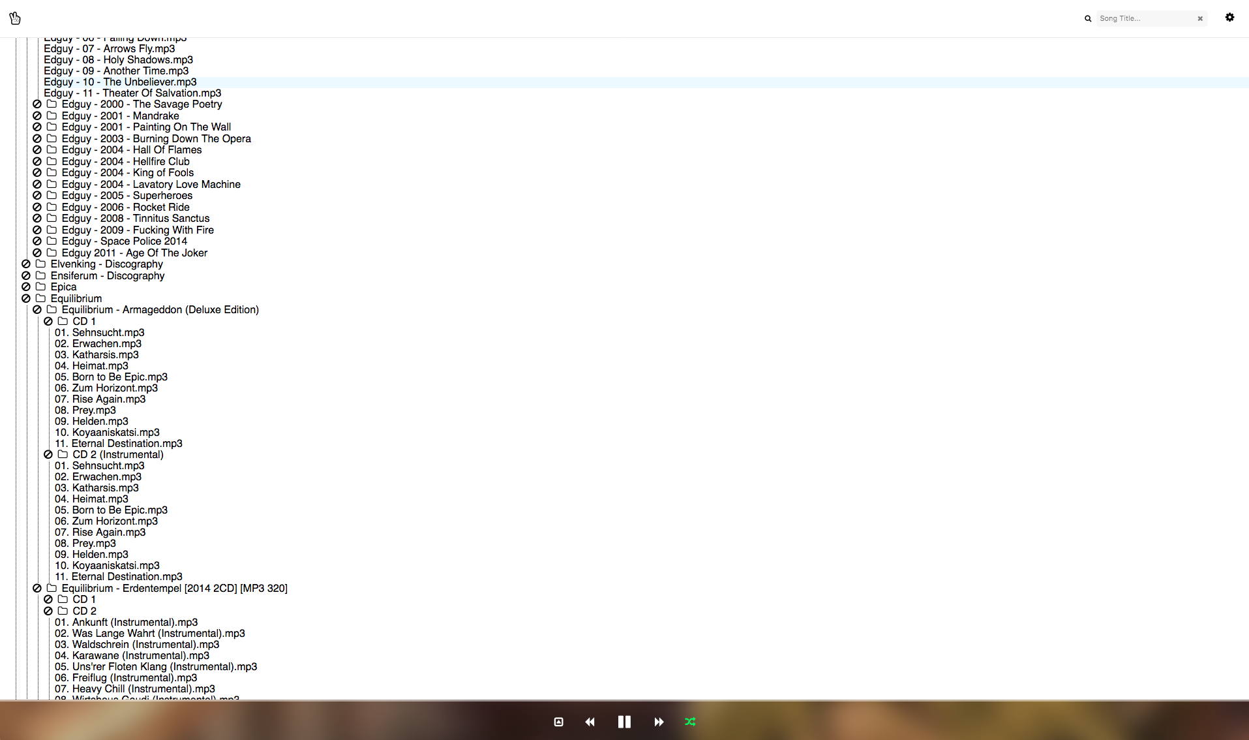Collapse the Equilibrium folder
The image size is (1249, 740).
click(x=76, y=299)
